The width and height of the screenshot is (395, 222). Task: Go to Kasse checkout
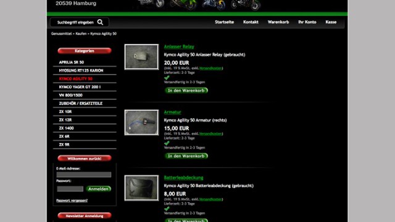(x=331, y=22)
